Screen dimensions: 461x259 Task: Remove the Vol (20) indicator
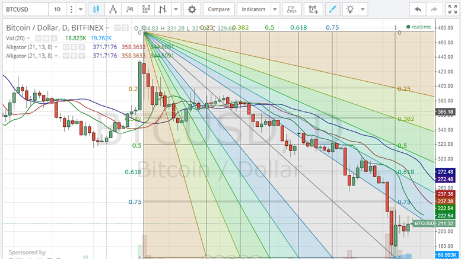pyautogui.click(x=54, y=38)
